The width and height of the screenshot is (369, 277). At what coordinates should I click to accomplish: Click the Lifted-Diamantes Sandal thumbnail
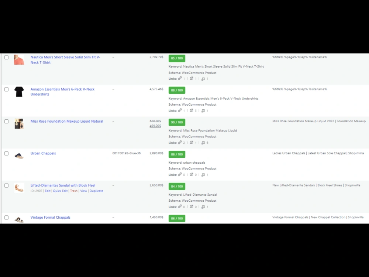coord(19,188)
